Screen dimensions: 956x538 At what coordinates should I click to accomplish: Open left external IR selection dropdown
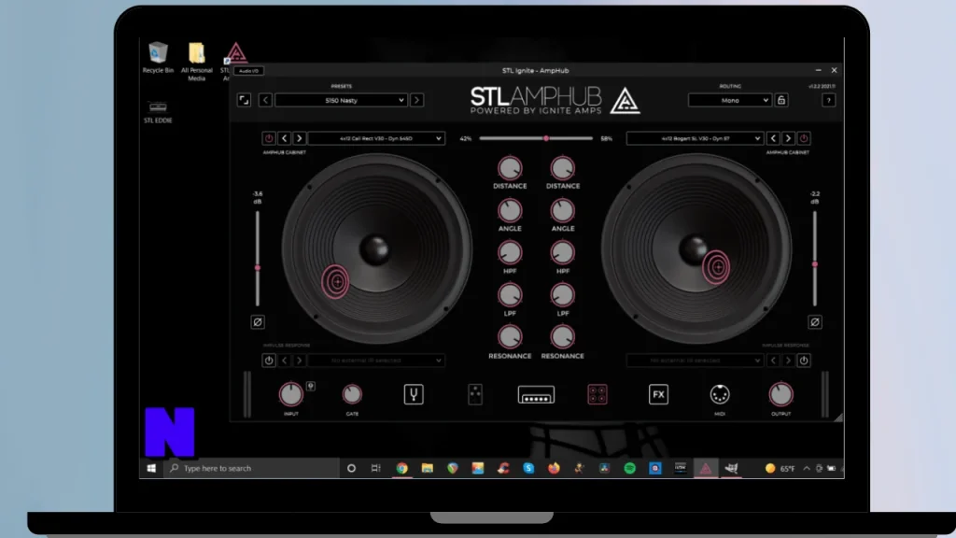click(376, 361)
